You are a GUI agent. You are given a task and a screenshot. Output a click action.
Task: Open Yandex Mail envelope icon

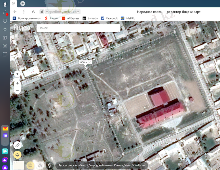click(x=5, y=128)
